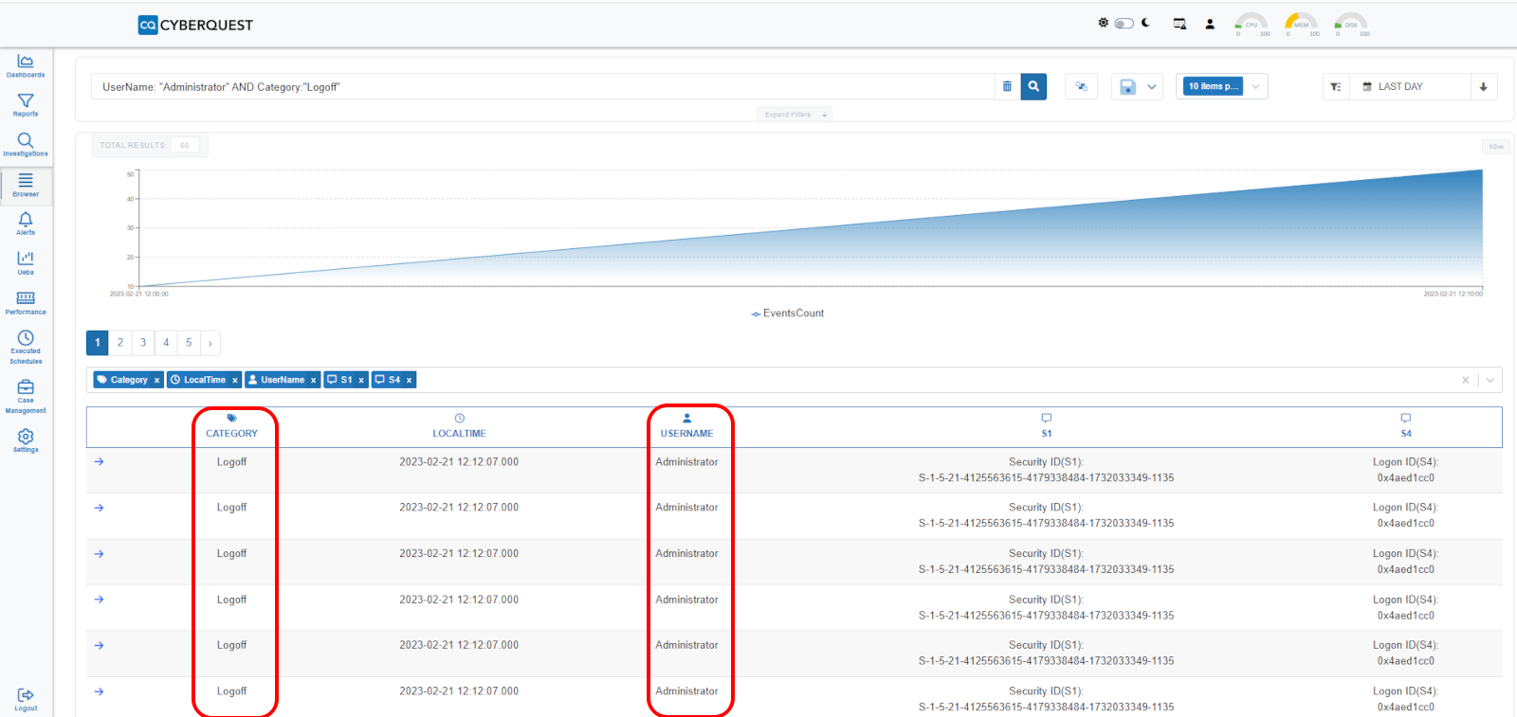Open the Settings gear in sidebar

tap(26, 440)
